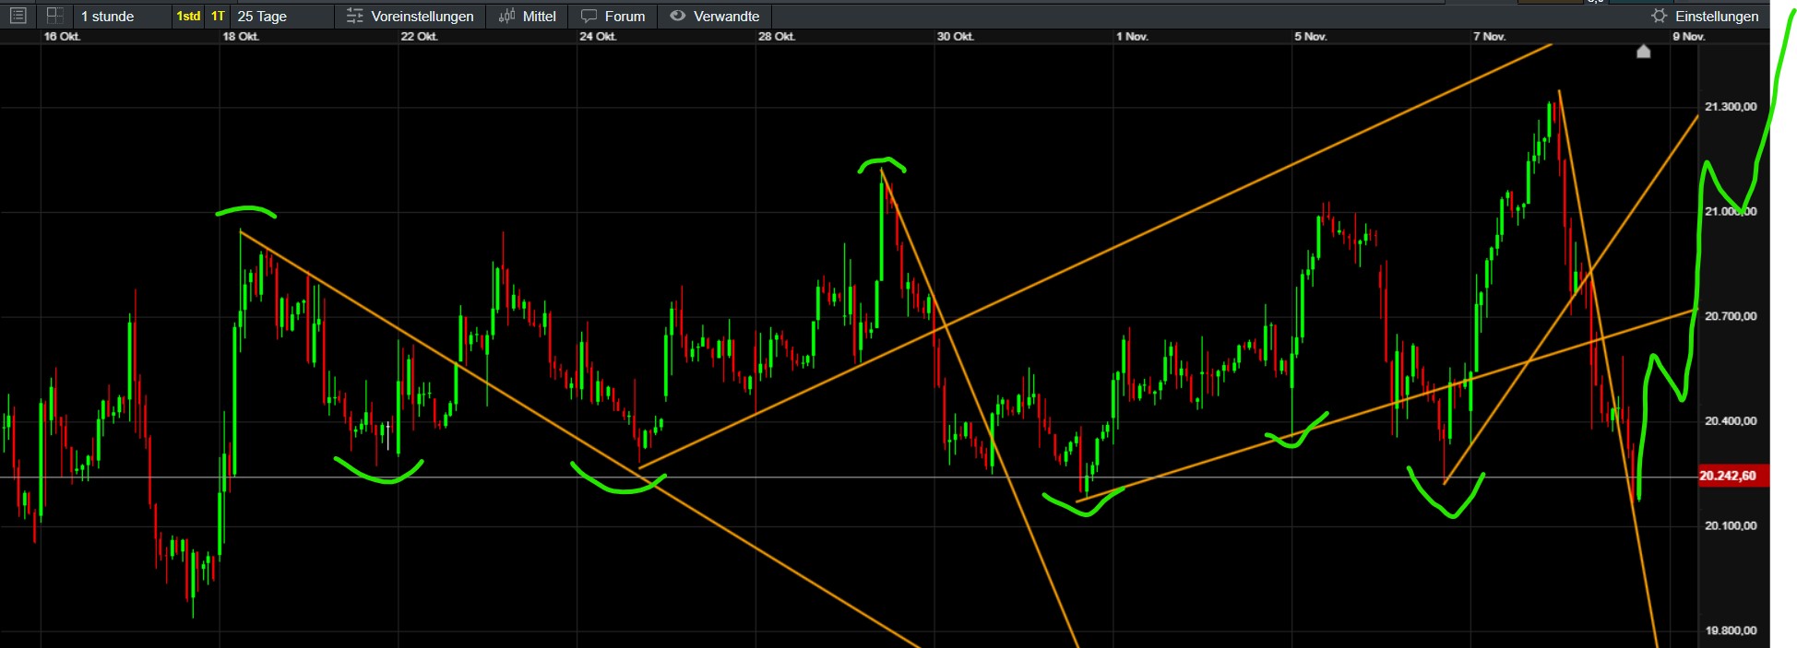
Task: Click the red current price label 20.242,60
Action: 1733,476
